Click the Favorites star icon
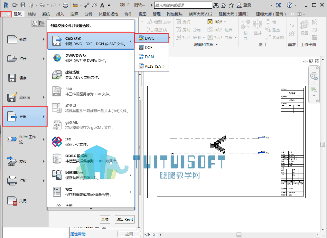Viewport: 327px width, 238px height. click(x=231, y=5)
